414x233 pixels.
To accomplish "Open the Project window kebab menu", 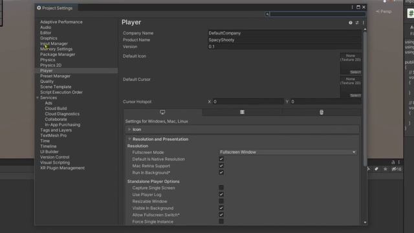I will (x=399, y=162).
